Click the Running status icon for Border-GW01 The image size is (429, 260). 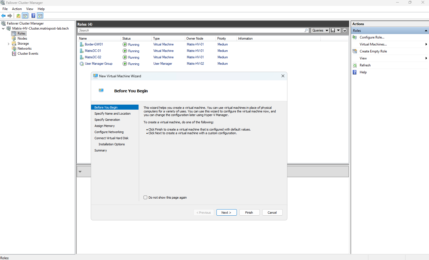pos(125,44)
